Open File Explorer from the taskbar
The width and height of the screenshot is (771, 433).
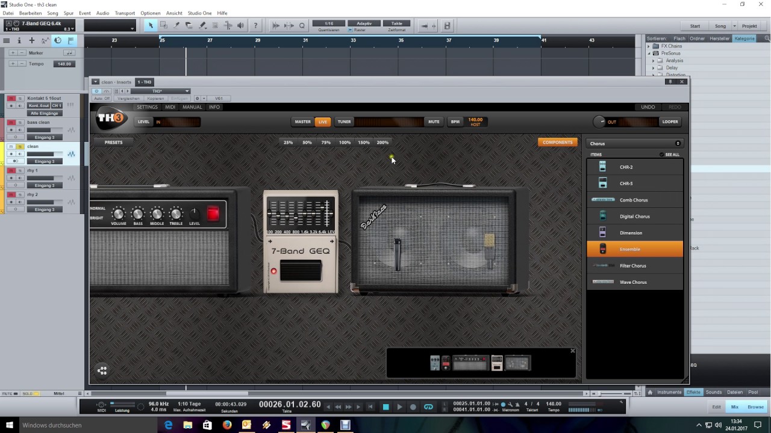pos(188,425)
